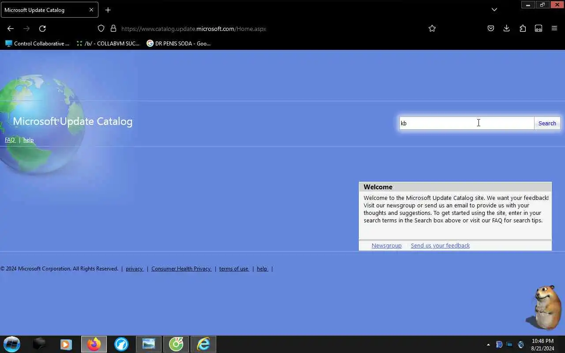Open Control Collaborative bookmark

[x=38, y=43]
